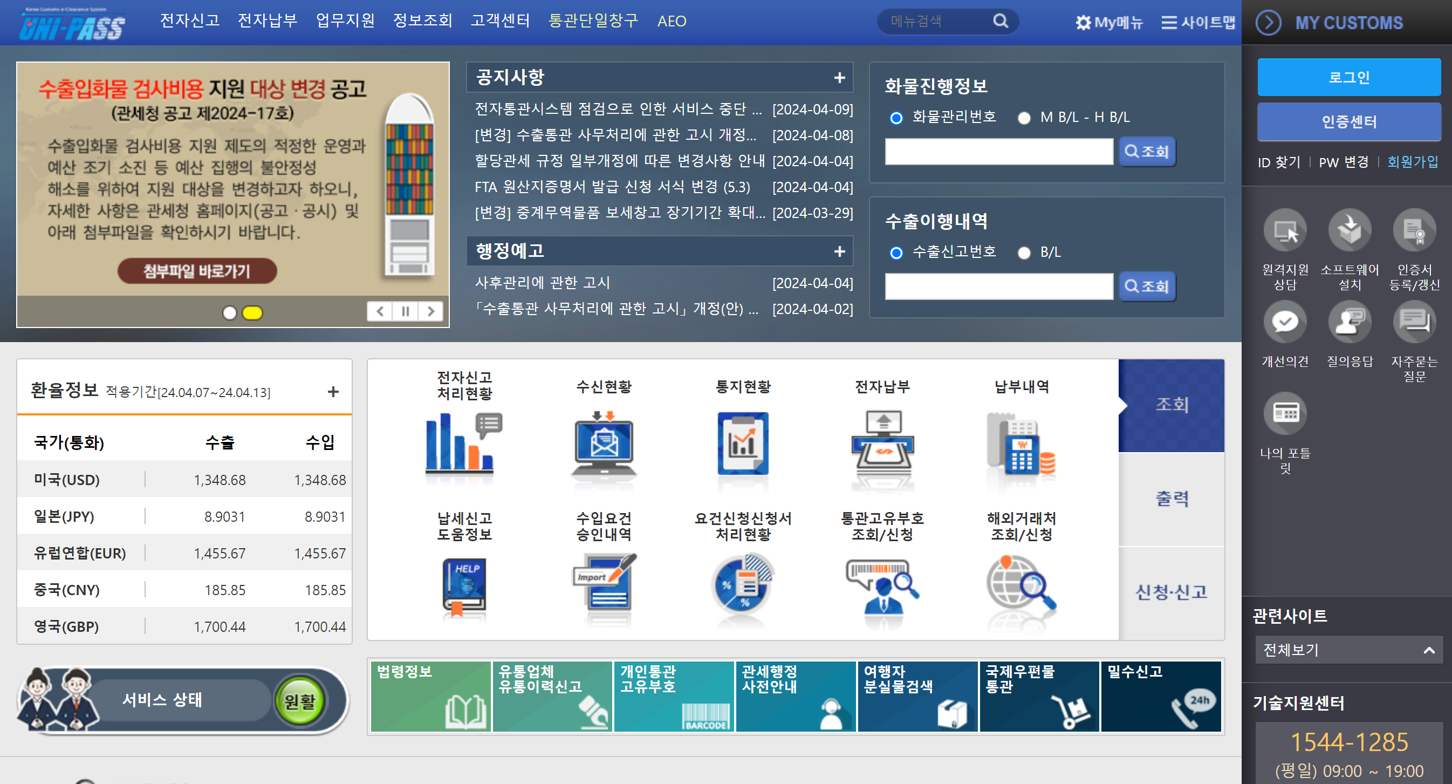Click the 인증서 등록/갱신 icon
This screenshot has height=784, width=1452.
[1414, 230]
